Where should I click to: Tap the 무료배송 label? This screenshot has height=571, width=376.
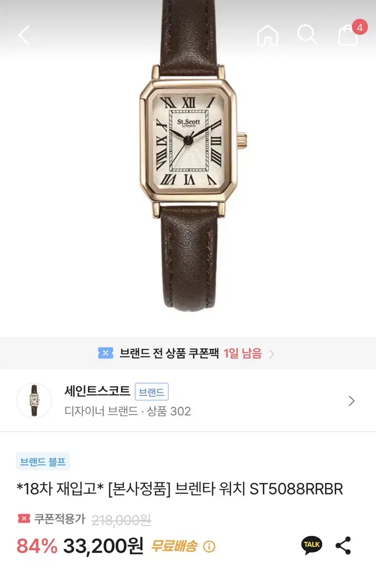pos(174,546)
